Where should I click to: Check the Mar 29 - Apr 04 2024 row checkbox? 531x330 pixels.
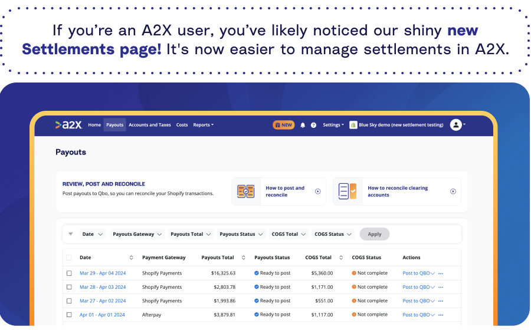click(x=69, y=273)
